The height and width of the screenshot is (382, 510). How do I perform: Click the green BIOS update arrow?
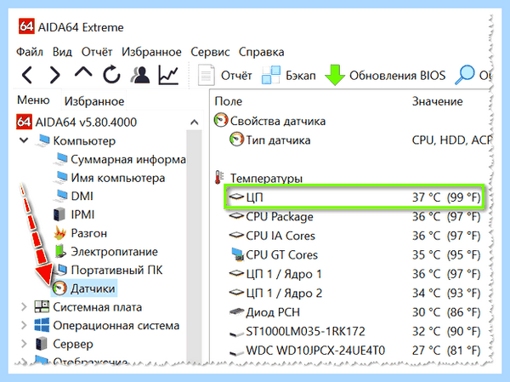[335, 75]
